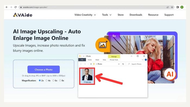Viewport: 190px width, 107px height.
Task: Click the Manage contextual tab
Action: point(114,56)
